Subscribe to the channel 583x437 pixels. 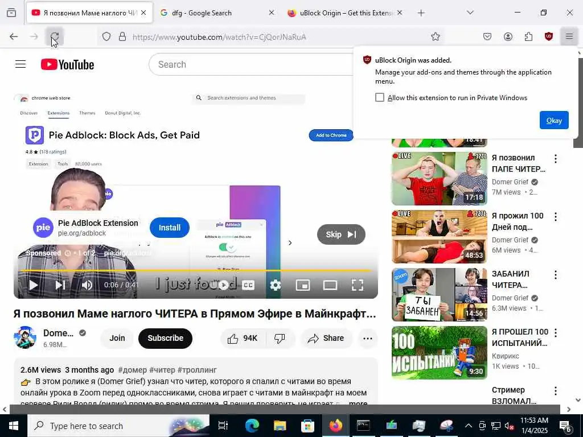click(166, 338)
